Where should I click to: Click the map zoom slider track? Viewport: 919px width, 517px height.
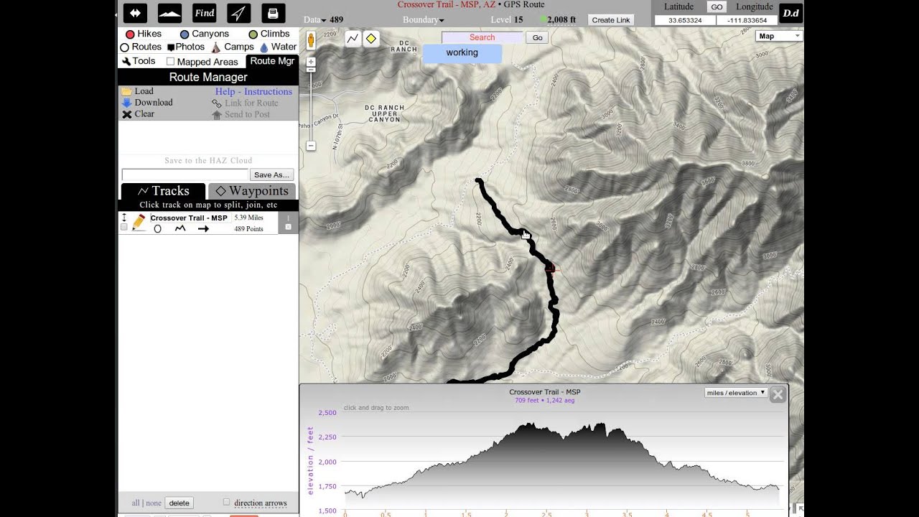click(311, 108)
